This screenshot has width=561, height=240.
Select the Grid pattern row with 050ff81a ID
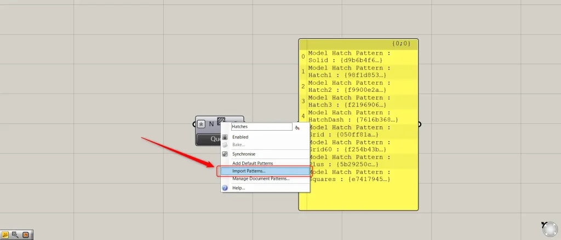point(364,131)
